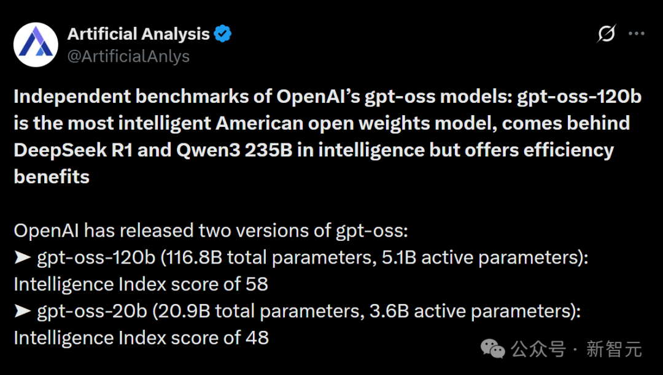
Task: Click the arrow bullet before gpt-oss-20b
Action: [23, 311]
